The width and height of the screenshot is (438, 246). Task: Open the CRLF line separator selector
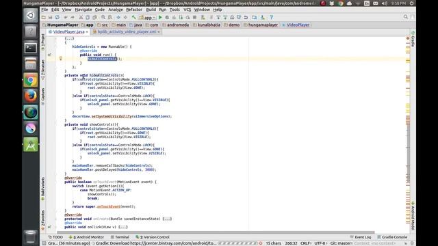click(306, 243)
